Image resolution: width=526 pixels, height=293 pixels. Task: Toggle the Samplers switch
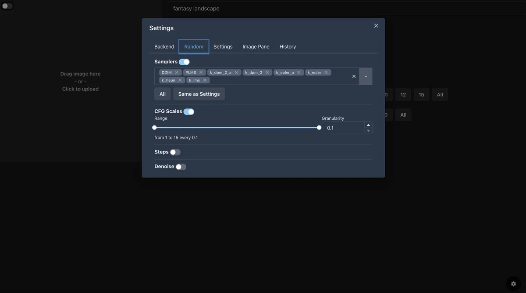[184, 62]
